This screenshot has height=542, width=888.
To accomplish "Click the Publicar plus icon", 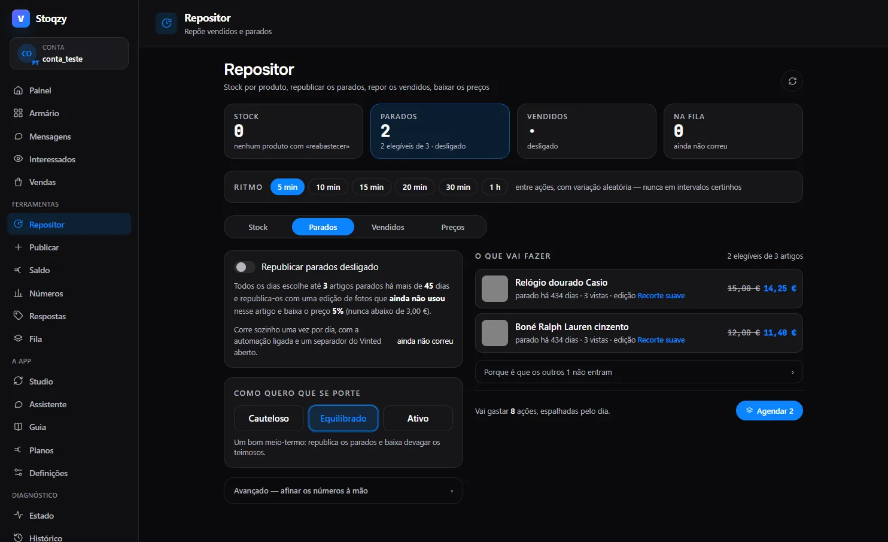I will 18,247.
